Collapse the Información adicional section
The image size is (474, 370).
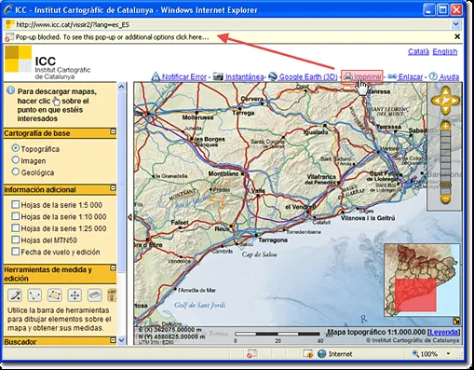pos(113,188)
